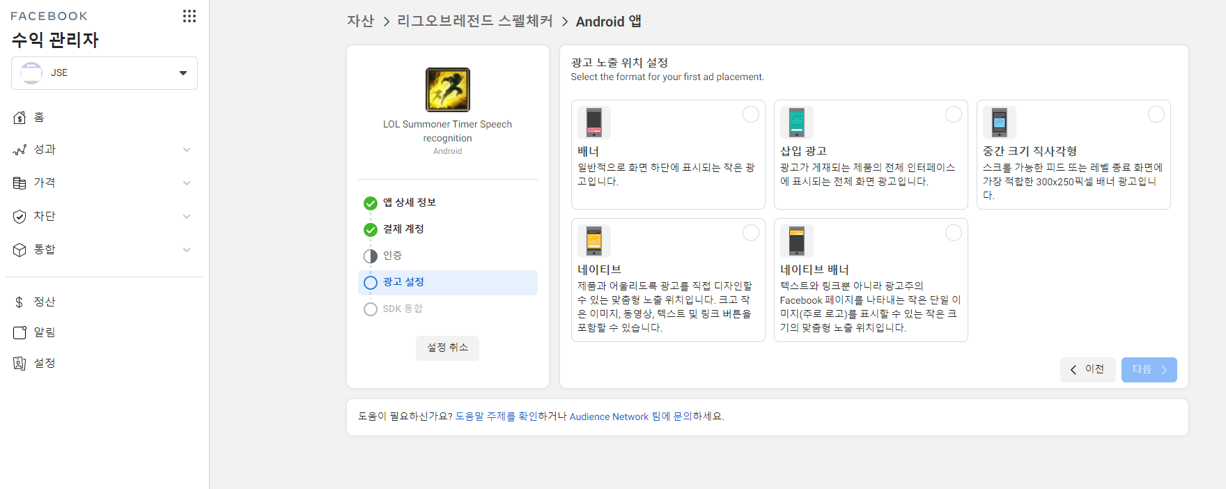Click half-filled circle beside 인증
Viewport: 1226px width, 489px height.
tap(371, 256)
